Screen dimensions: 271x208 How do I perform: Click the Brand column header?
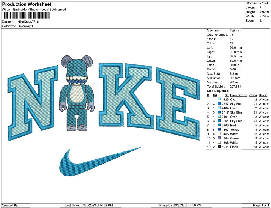(263, 95)
